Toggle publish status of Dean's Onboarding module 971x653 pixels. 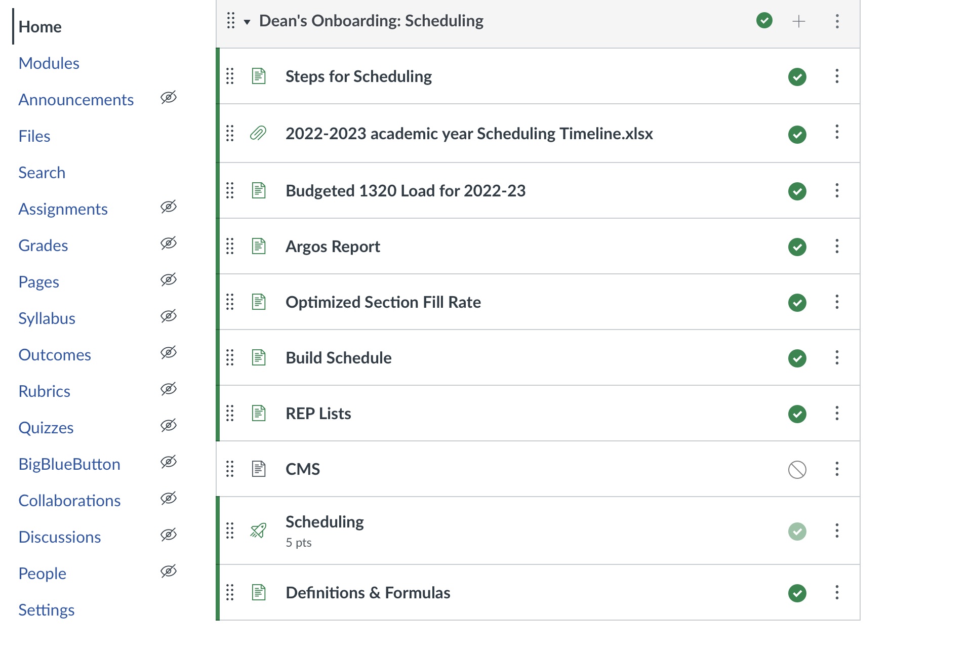(x=764, y=21)
